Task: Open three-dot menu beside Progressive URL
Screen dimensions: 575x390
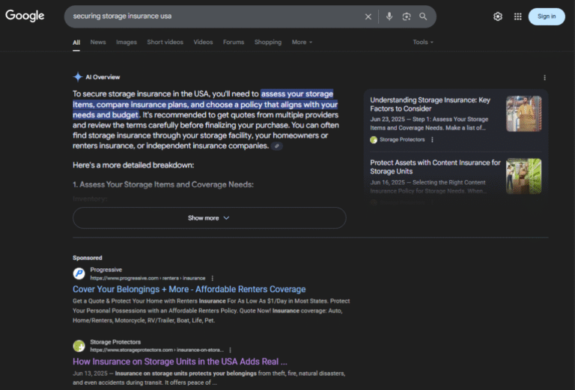Action: pyautogui.click(x=213, y=278)
